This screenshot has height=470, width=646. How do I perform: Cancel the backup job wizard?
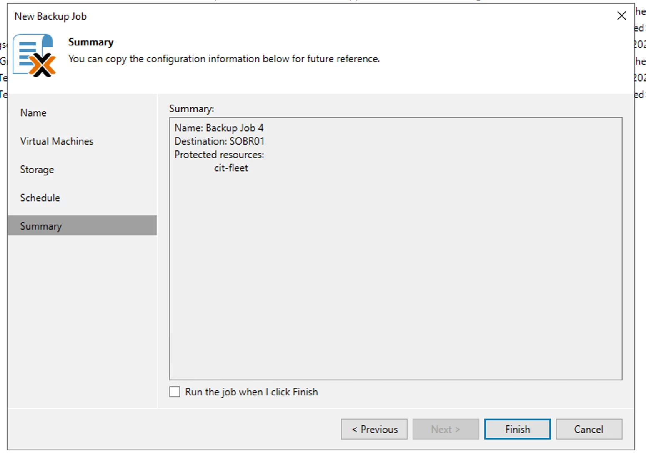pyautogui.click(x=588, y=429)
